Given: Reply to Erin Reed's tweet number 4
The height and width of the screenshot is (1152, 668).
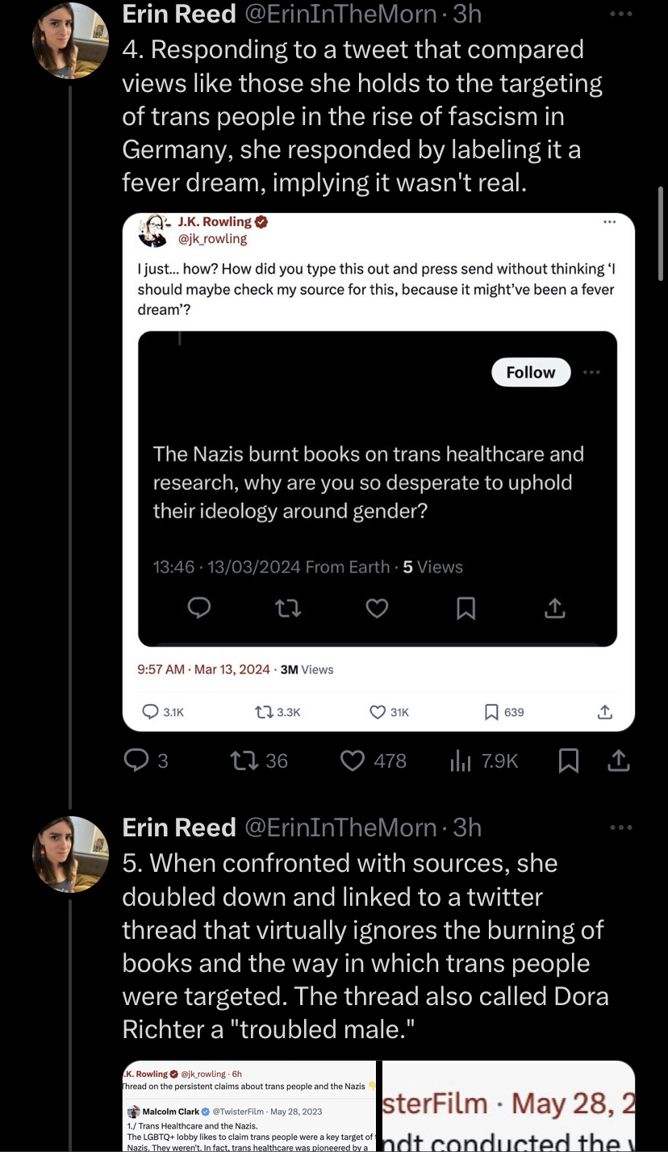Looking at the screenshot, I should pos(135,760).
